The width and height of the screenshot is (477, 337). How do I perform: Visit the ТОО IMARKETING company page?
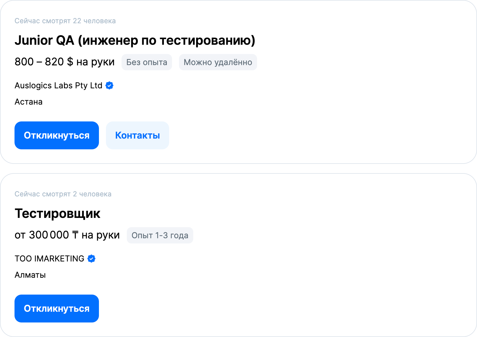(49, 259)
